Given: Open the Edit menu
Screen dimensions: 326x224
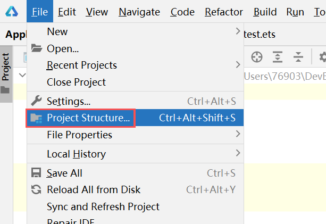Looking at the screenshot, I should tap(66, 12).
